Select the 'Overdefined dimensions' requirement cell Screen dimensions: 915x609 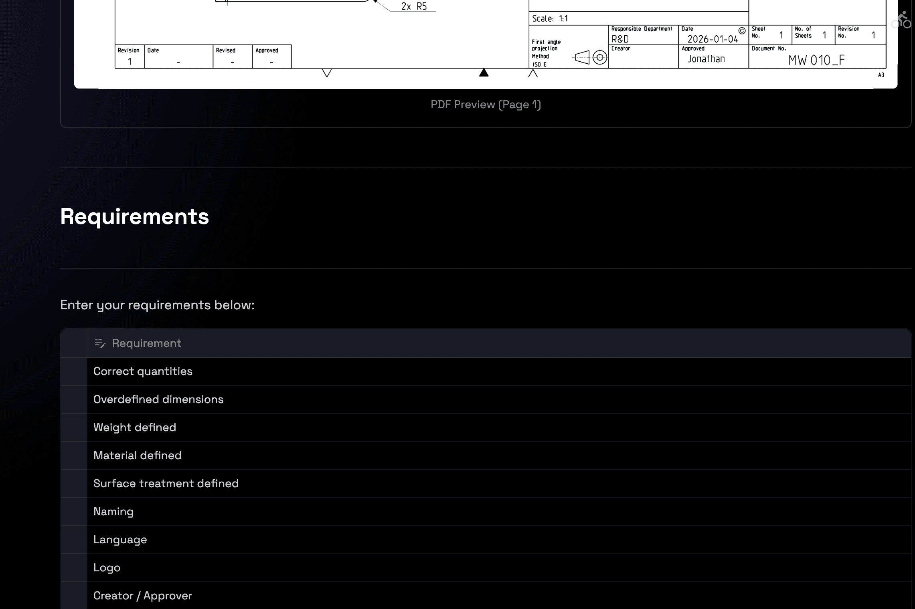[x=158, y=399]
